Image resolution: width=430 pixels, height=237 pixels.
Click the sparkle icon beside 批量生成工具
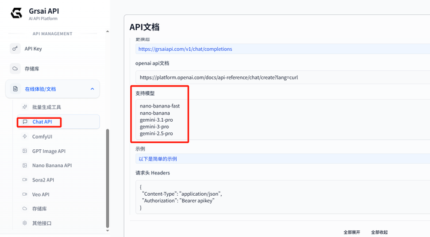24,107
